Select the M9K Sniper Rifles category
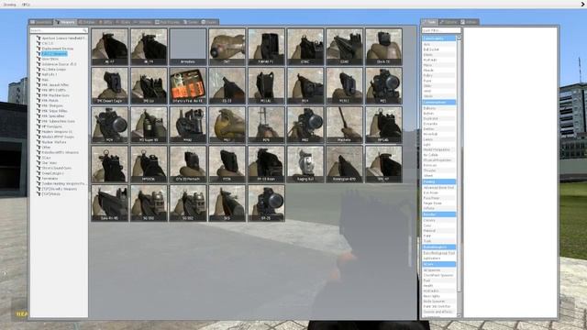 pyautogui.click(x=55, y=111)
